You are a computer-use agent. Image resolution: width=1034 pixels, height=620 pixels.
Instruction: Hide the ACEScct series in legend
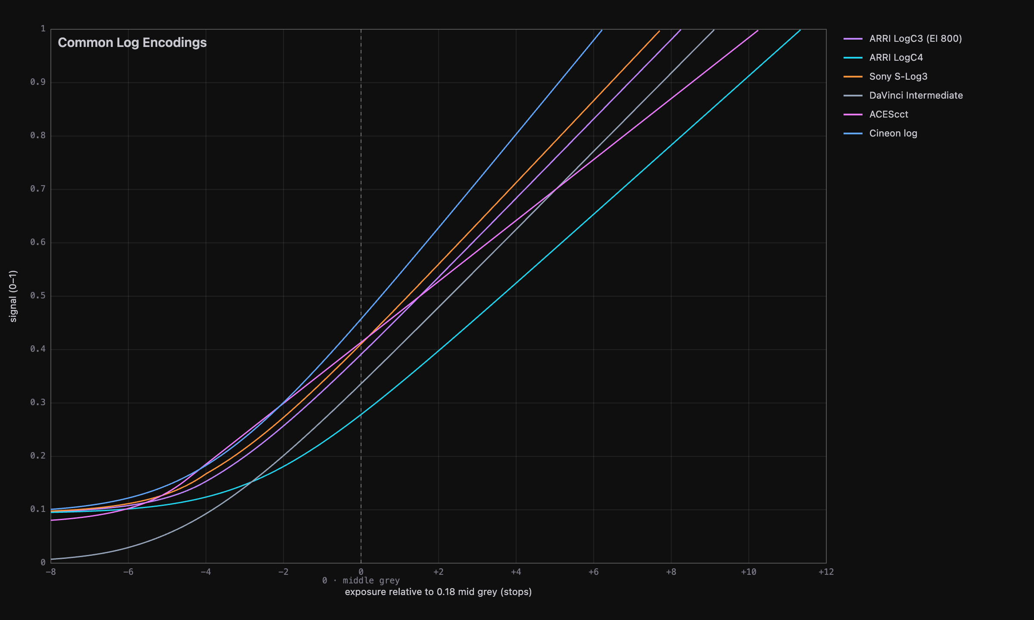coord(876,115)
